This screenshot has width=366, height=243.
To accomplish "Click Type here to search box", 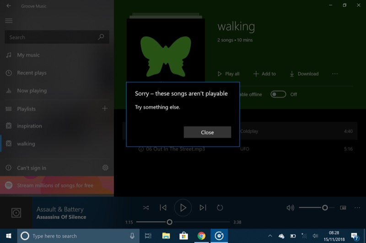I will click(78, 236).
